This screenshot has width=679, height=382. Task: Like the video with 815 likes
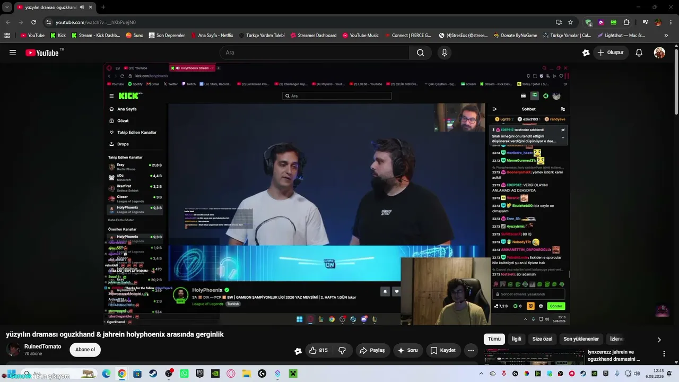tap(318, 350)
